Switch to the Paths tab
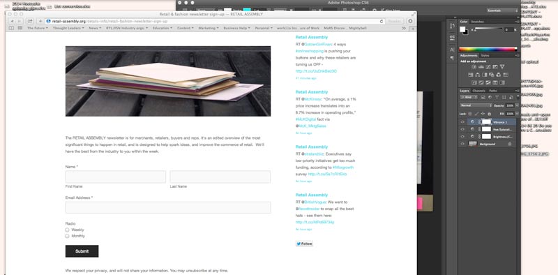Image resolution: width=558 pixels, height=275 pixels. click(493, 91)
